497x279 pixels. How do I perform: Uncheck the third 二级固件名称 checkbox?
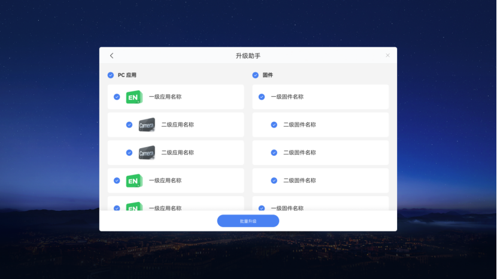[274, 180]
